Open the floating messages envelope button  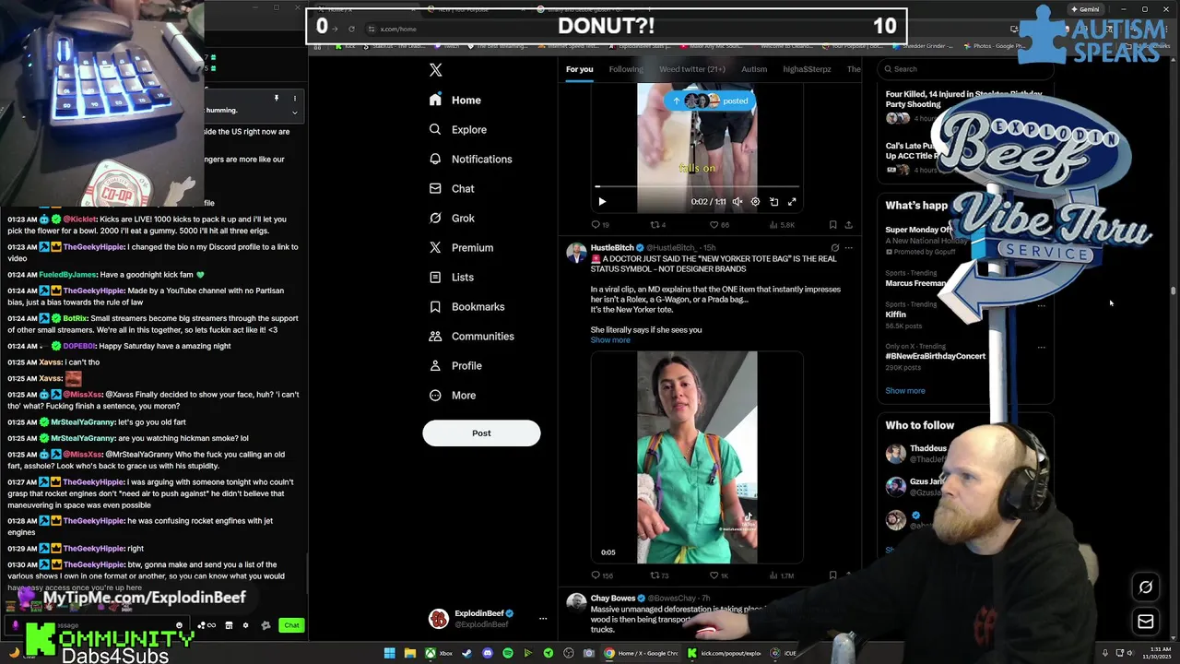pos(1146,622)
